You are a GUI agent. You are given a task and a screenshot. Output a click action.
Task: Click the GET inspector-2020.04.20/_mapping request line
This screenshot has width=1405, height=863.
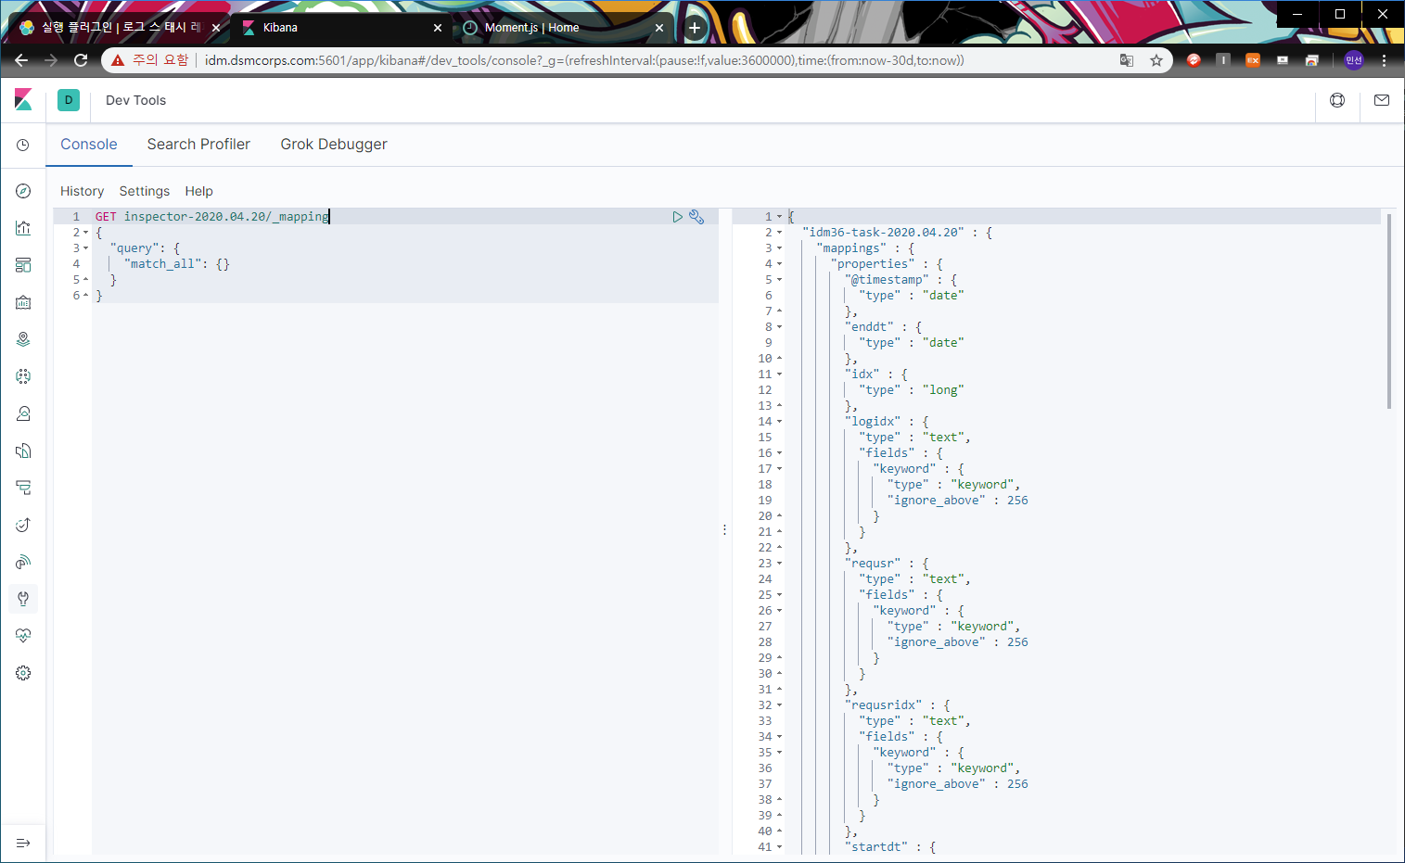tap(212, 217)
